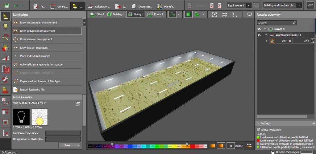Open the Manufacturers tab
Screen dimensions: 316x154
(x=166, y=6)
